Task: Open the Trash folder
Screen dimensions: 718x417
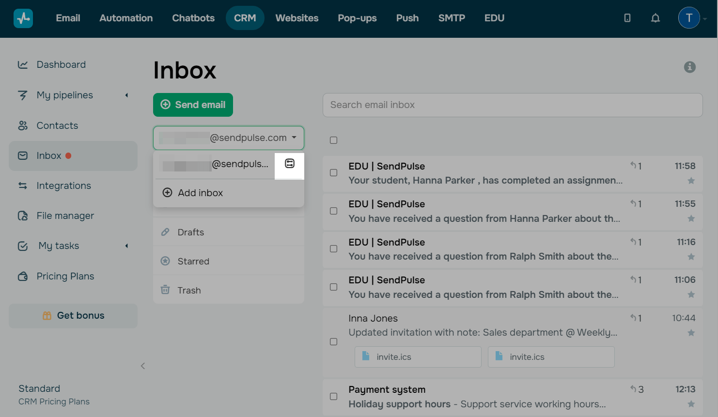Action: (229, 291)
